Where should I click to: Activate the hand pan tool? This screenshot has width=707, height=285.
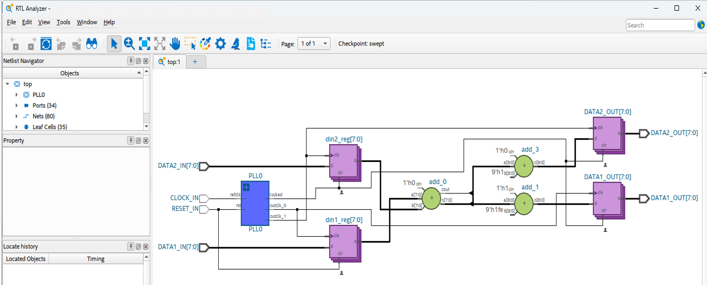coord(175,44)
